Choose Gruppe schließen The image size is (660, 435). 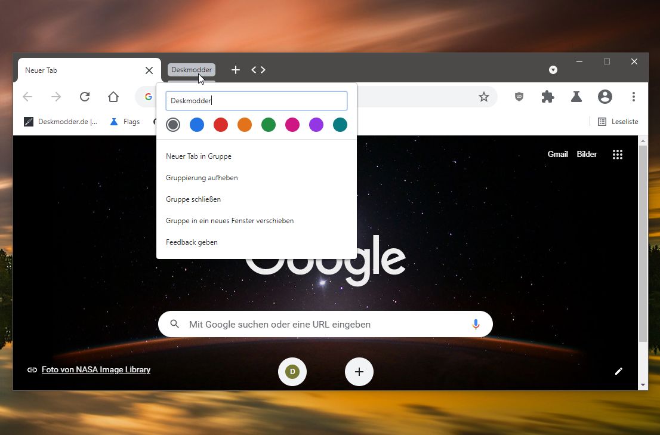click(x=257, y=199)
